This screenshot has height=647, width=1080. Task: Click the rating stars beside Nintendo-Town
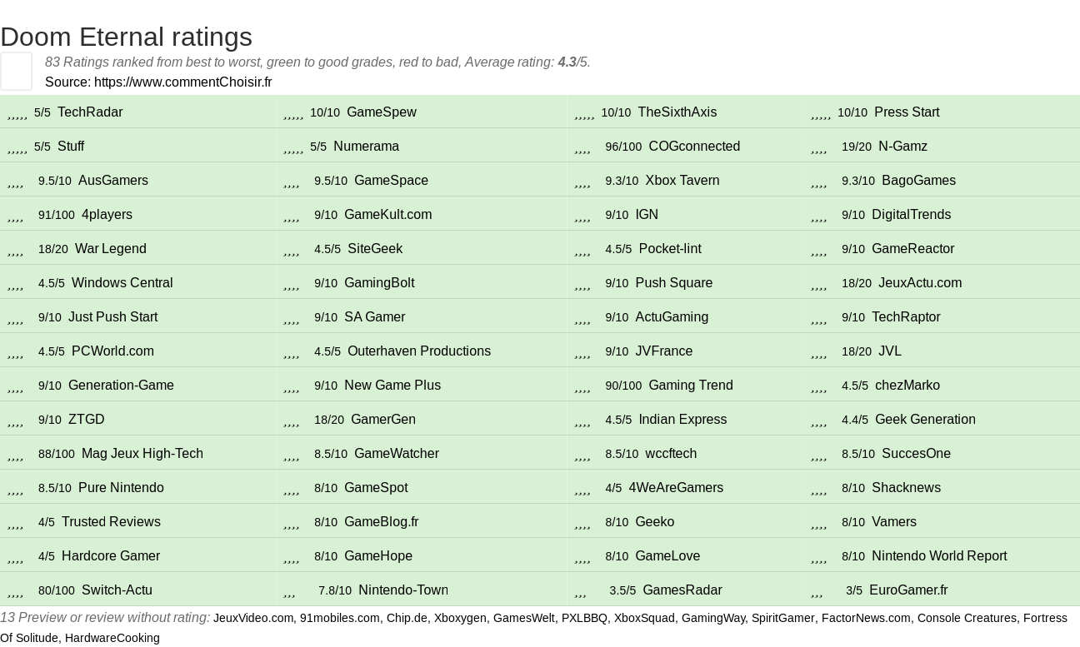(x=289, y=590)
